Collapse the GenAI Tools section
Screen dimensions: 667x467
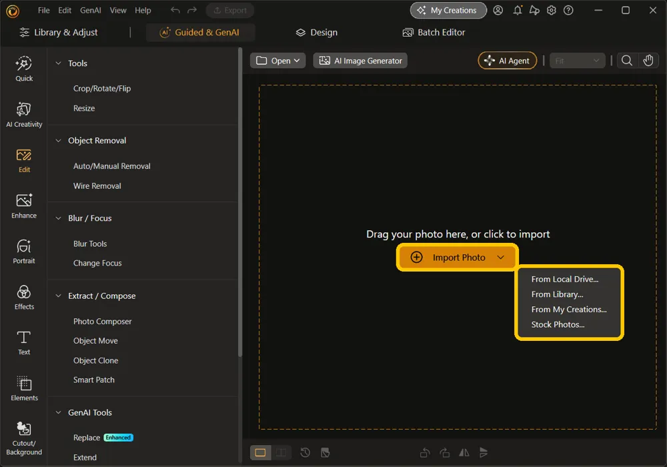(58, 412)
